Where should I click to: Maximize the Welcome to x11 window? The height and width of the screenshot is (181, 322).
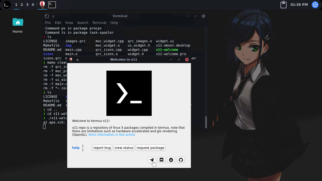click(x=179, y=60)
